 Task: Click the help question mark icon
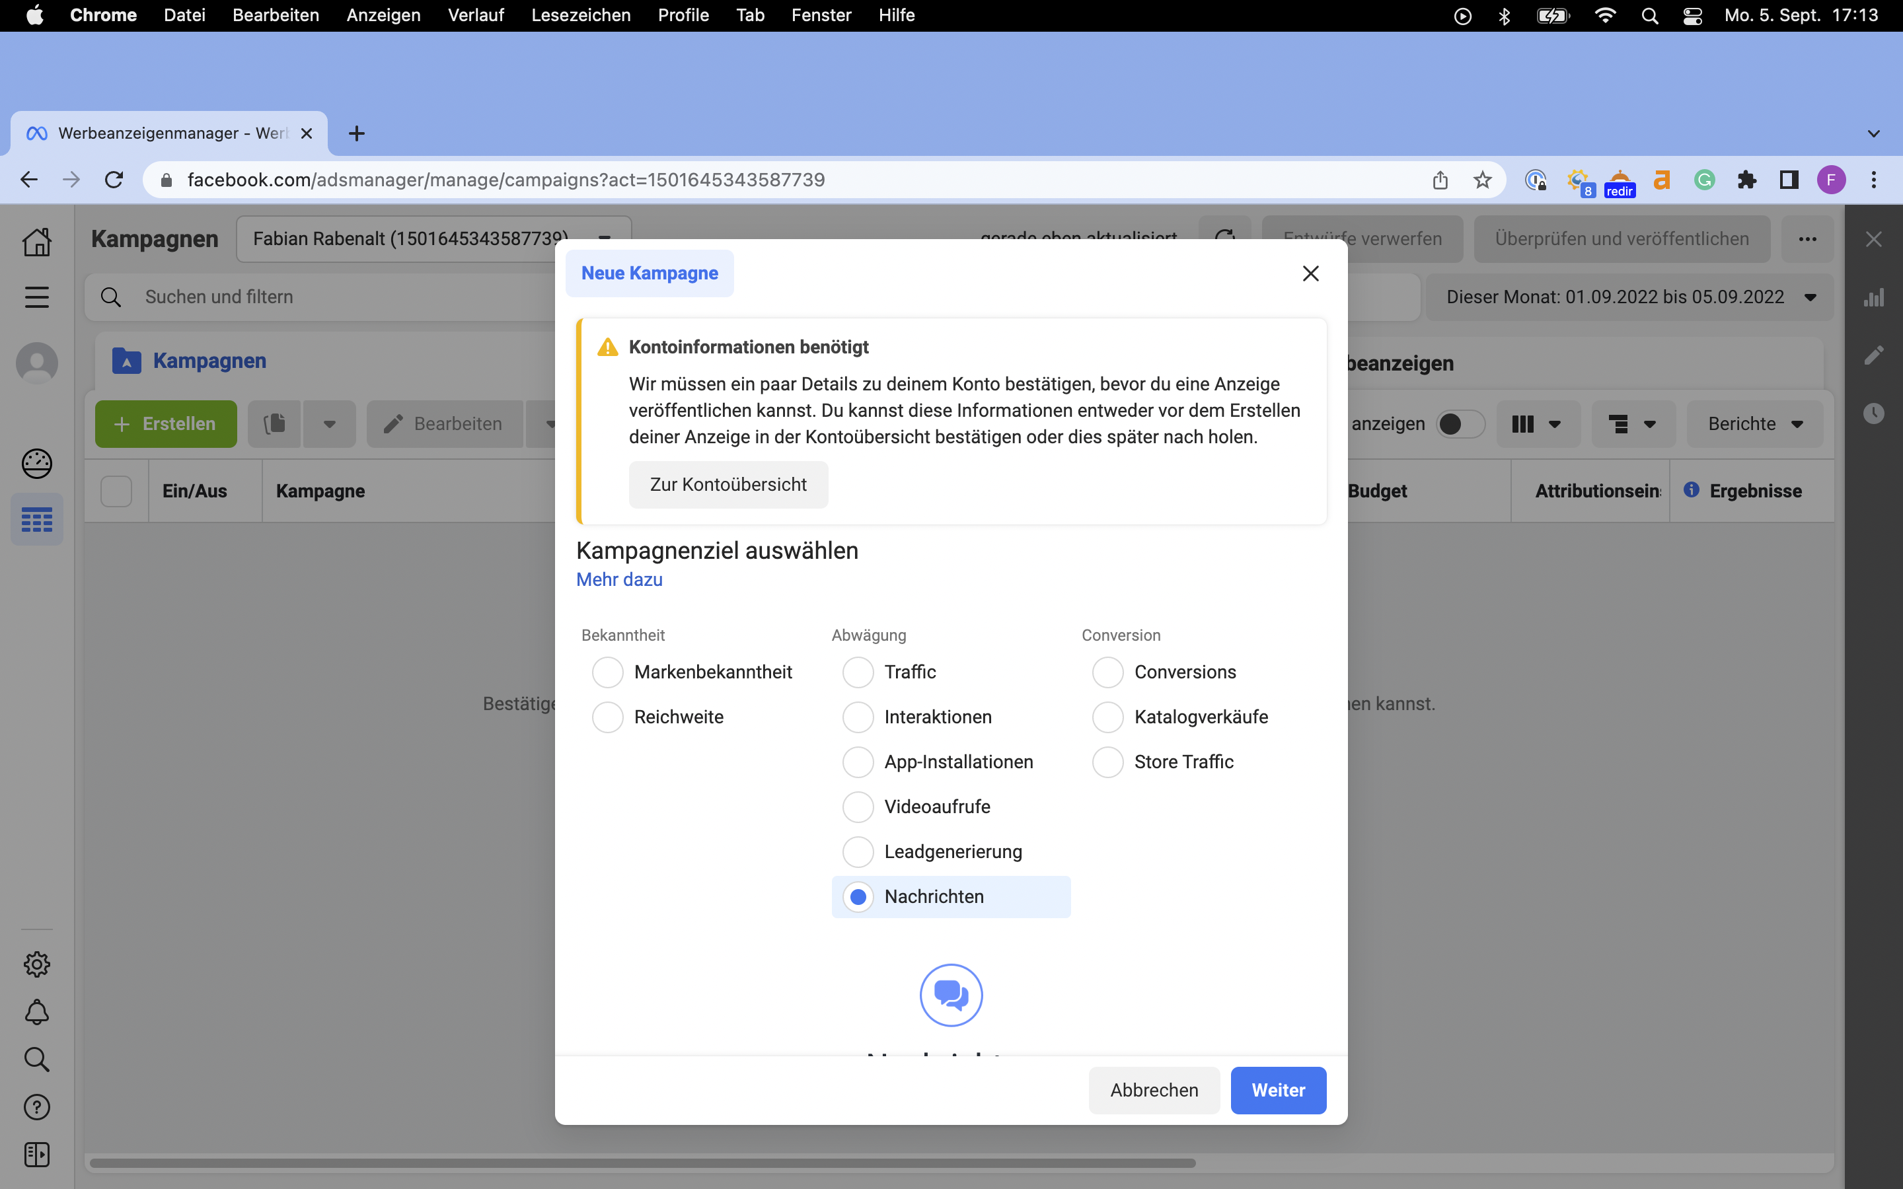(x=36, y=1107)
